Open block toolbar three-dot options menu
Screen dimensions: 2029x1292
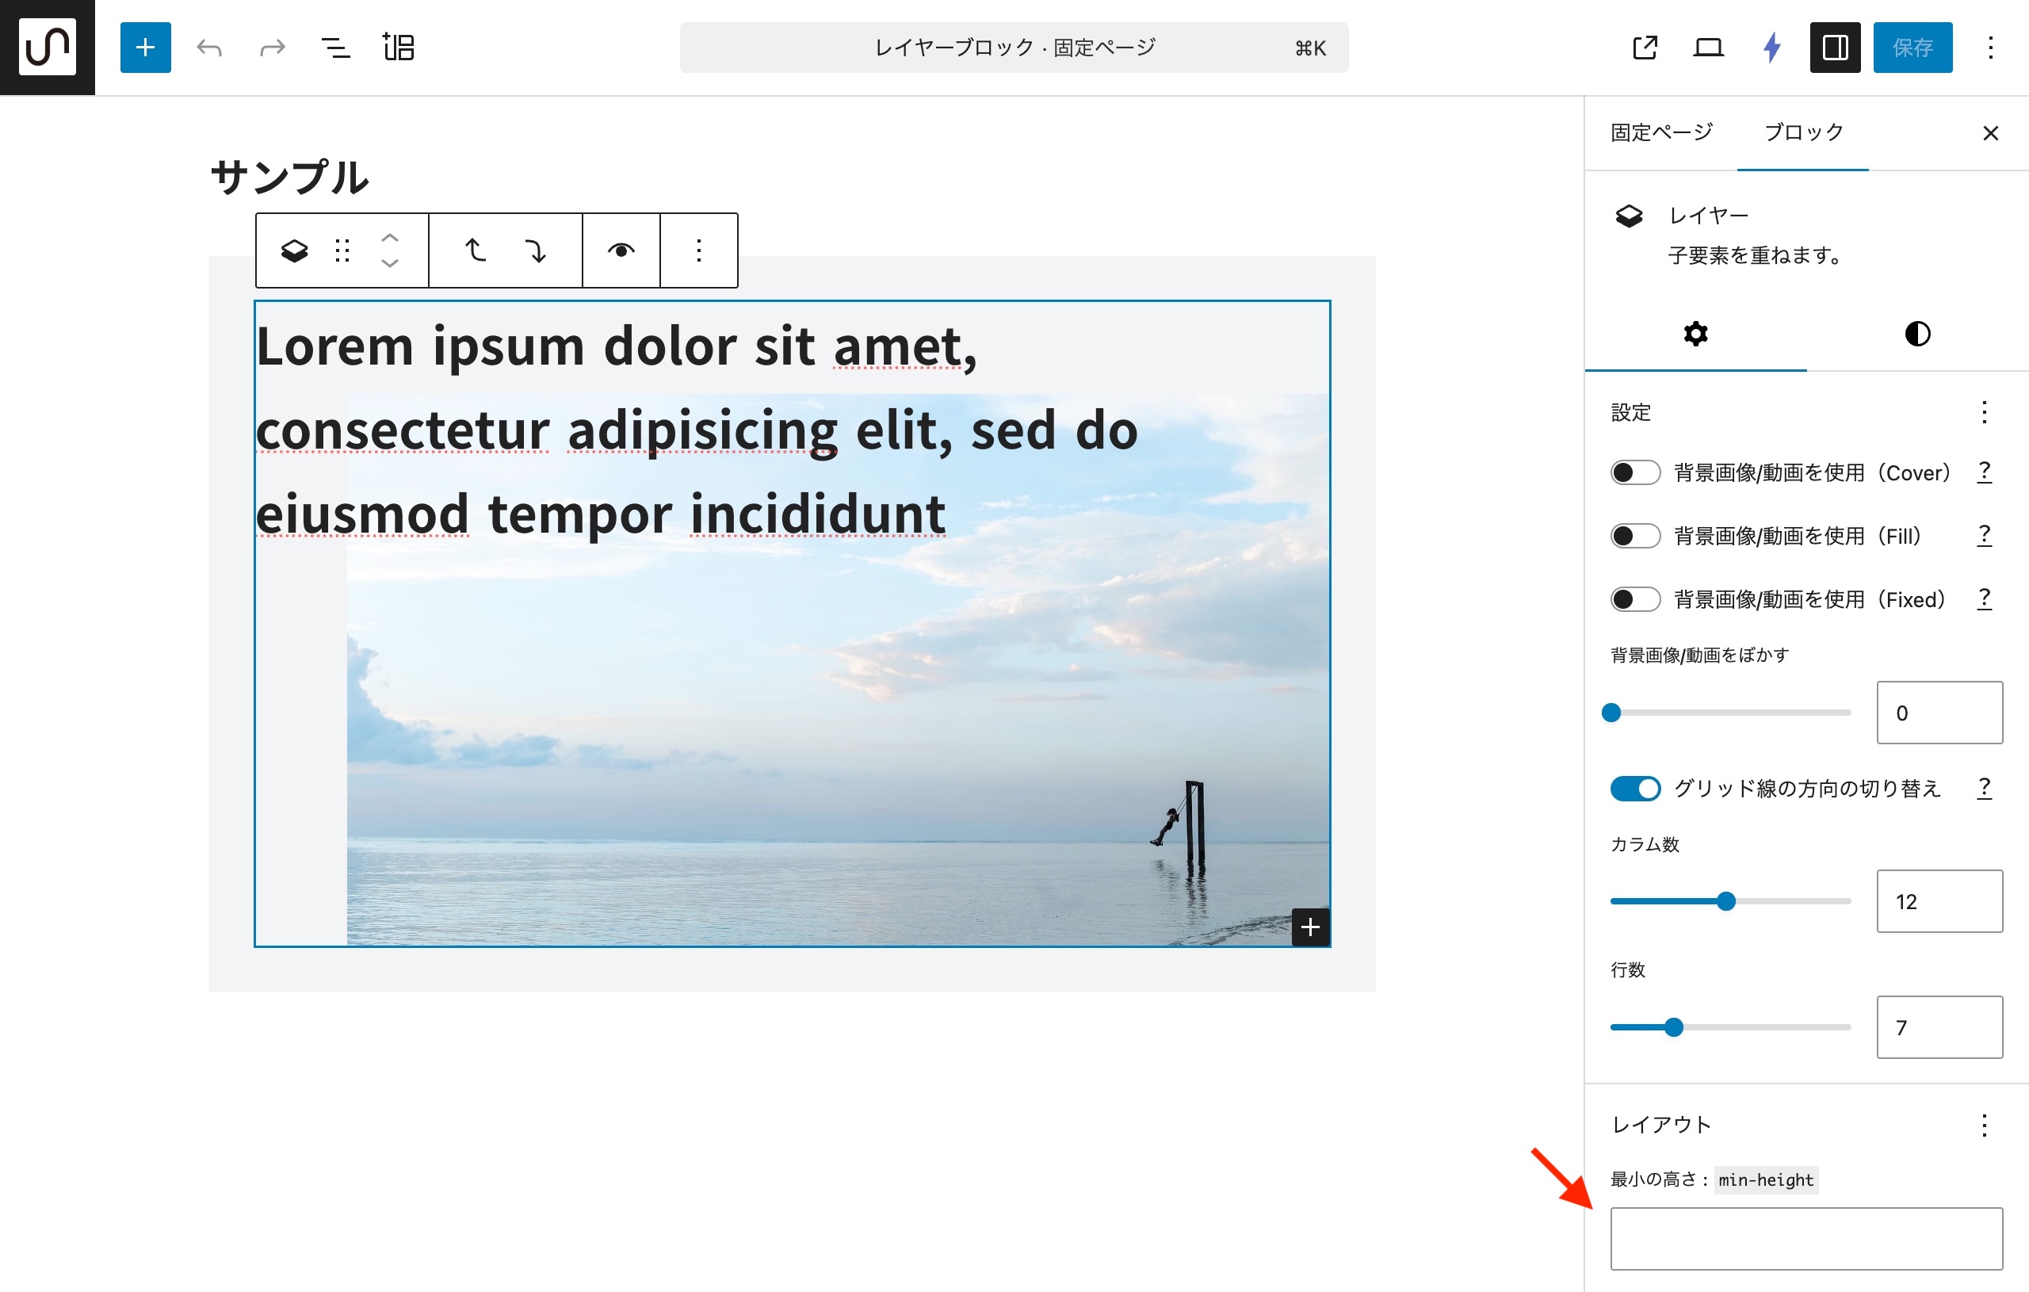click(698, 250)
